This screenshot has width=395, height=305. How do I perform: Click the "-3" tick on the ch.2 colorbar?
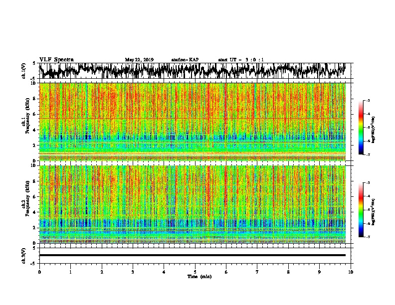pos(368,183)
